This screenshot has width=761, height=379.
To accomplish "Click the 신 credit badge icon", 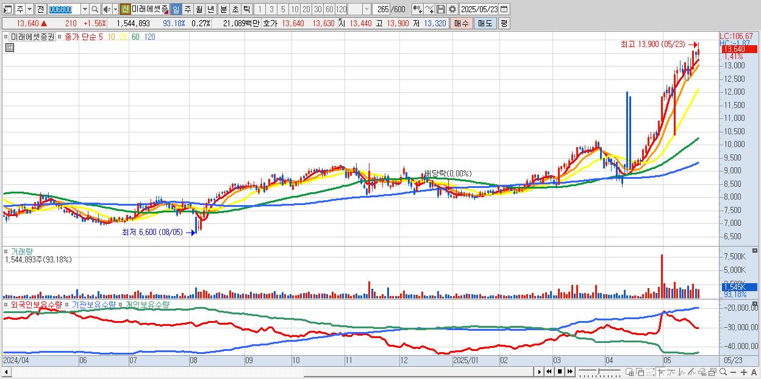I will click(125, 9).
